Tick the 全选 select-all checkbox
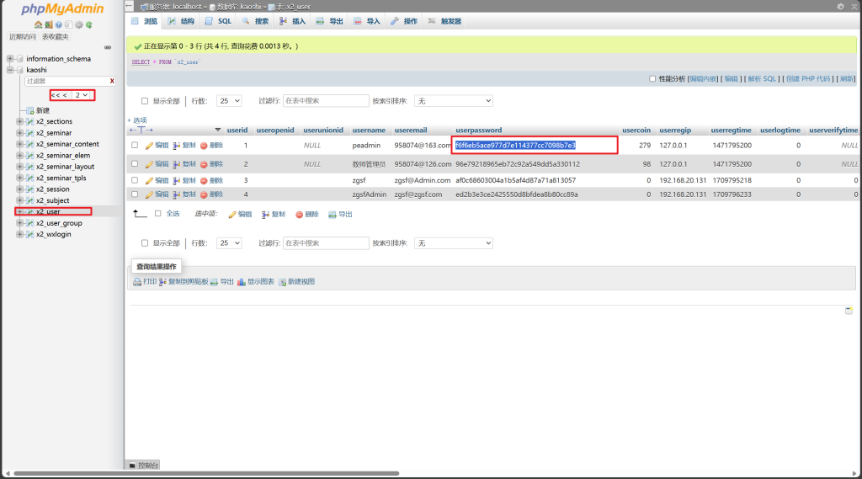This screenshot has width=862, height=479. click(x=157, y=214)
